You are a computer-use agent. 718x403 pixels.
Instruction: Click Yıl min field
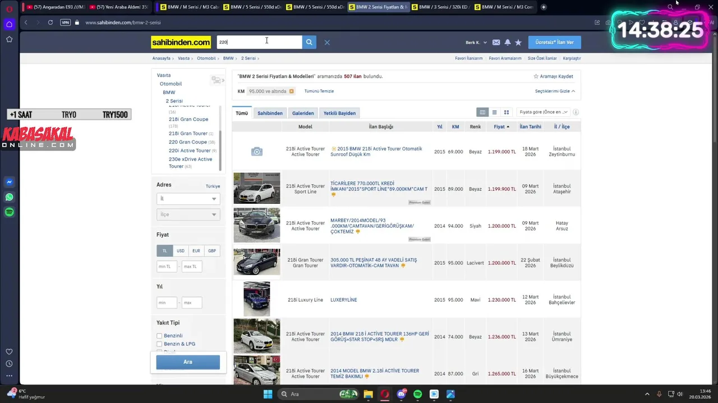tap(167, 303)
